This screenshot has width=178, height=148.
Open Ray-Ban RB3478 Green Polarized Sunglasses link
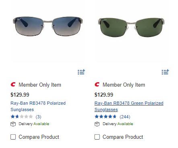[x=129, y=106]
